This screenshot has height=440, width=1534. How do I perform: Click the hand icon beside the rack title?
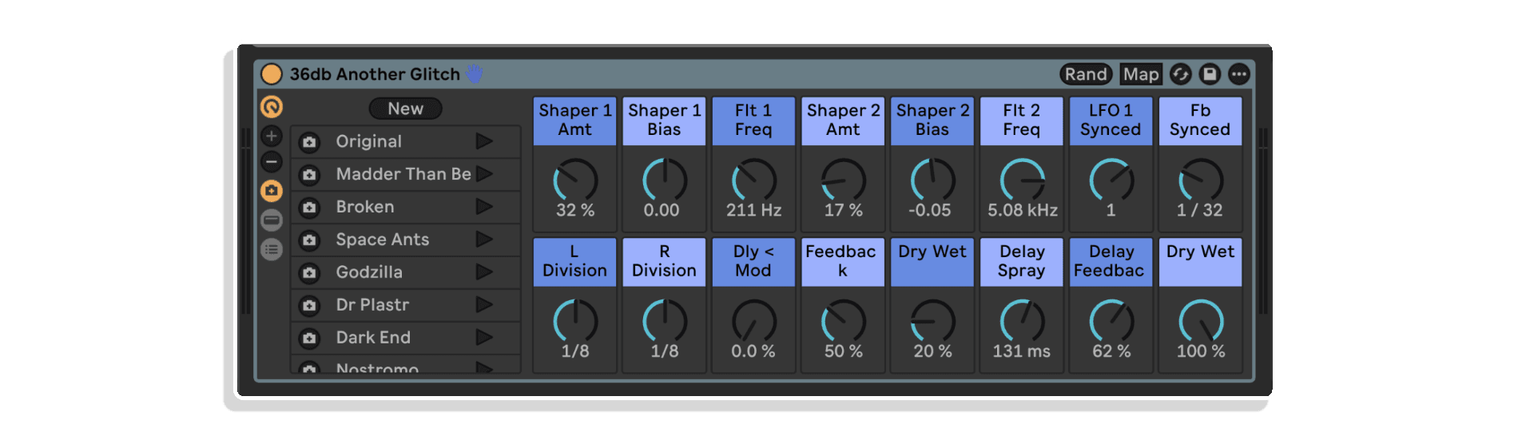475,73
